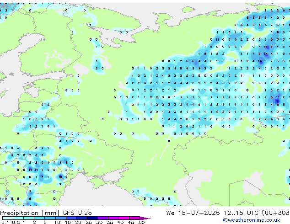Select the 0.1 mm lightest cyan legend swatch
The height and width of the screenshot is (224, 290).
[x=8, y=218]
